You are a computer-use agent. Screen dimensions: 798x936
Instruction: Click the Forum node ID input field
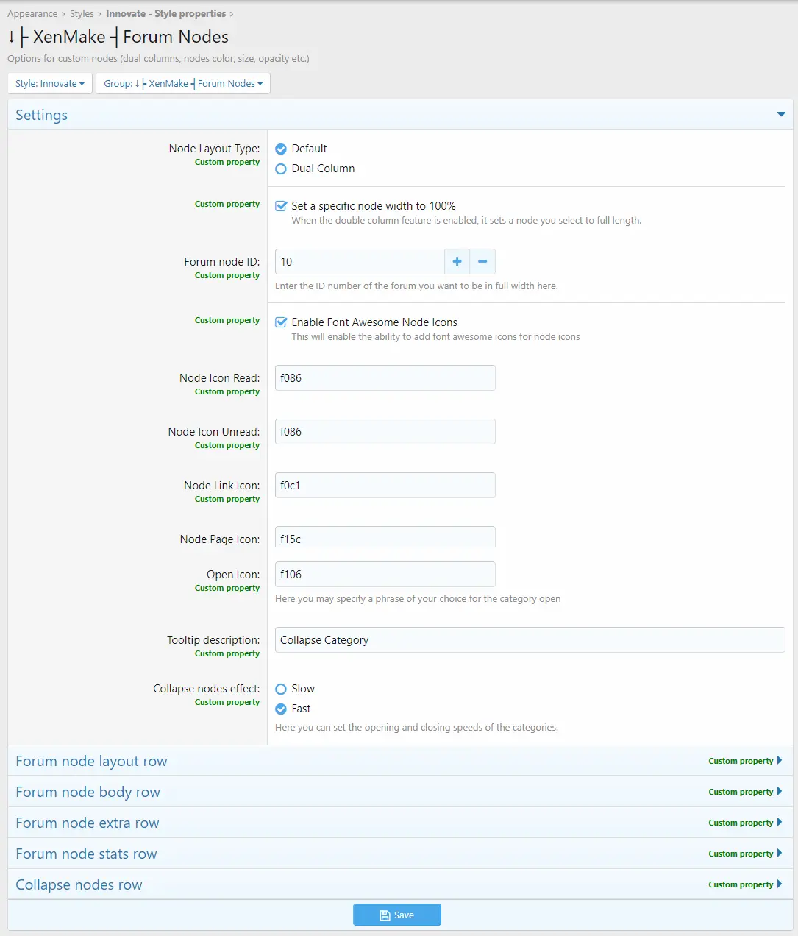360,262
